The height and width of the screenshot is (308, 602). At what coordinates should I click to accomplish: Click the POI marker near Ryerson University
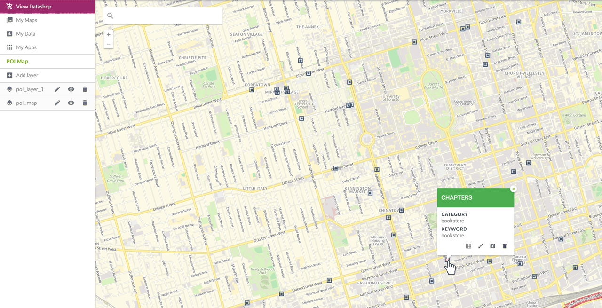pyautogui.click(x=529, y=163)
